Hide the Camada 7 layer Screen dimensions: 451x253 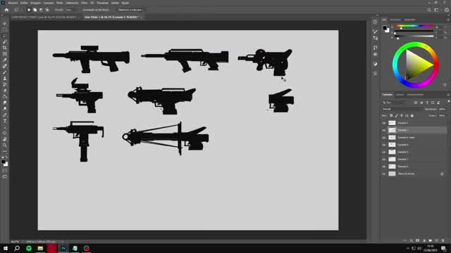[383, 130]
